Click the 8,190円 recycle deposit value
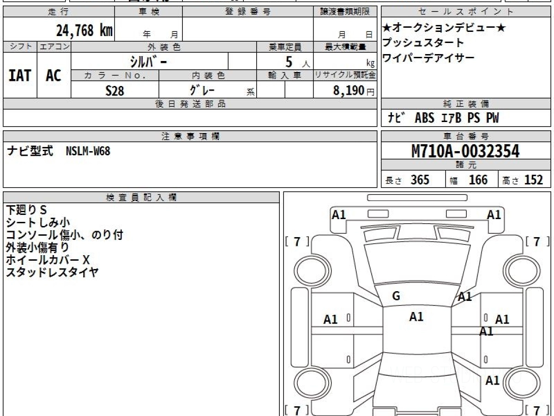This screenshot has height=416, width=554. pyautogui.click(x=354, y=91)
